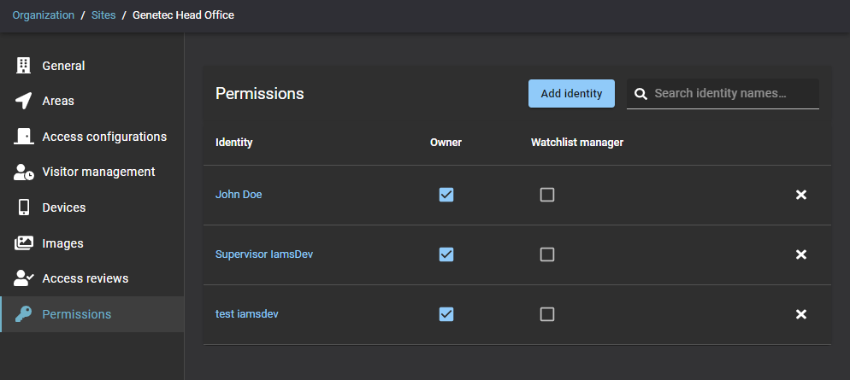Click the Permissions key icon
The width and height of the screenshot is (850, 380).
[24, 314]
